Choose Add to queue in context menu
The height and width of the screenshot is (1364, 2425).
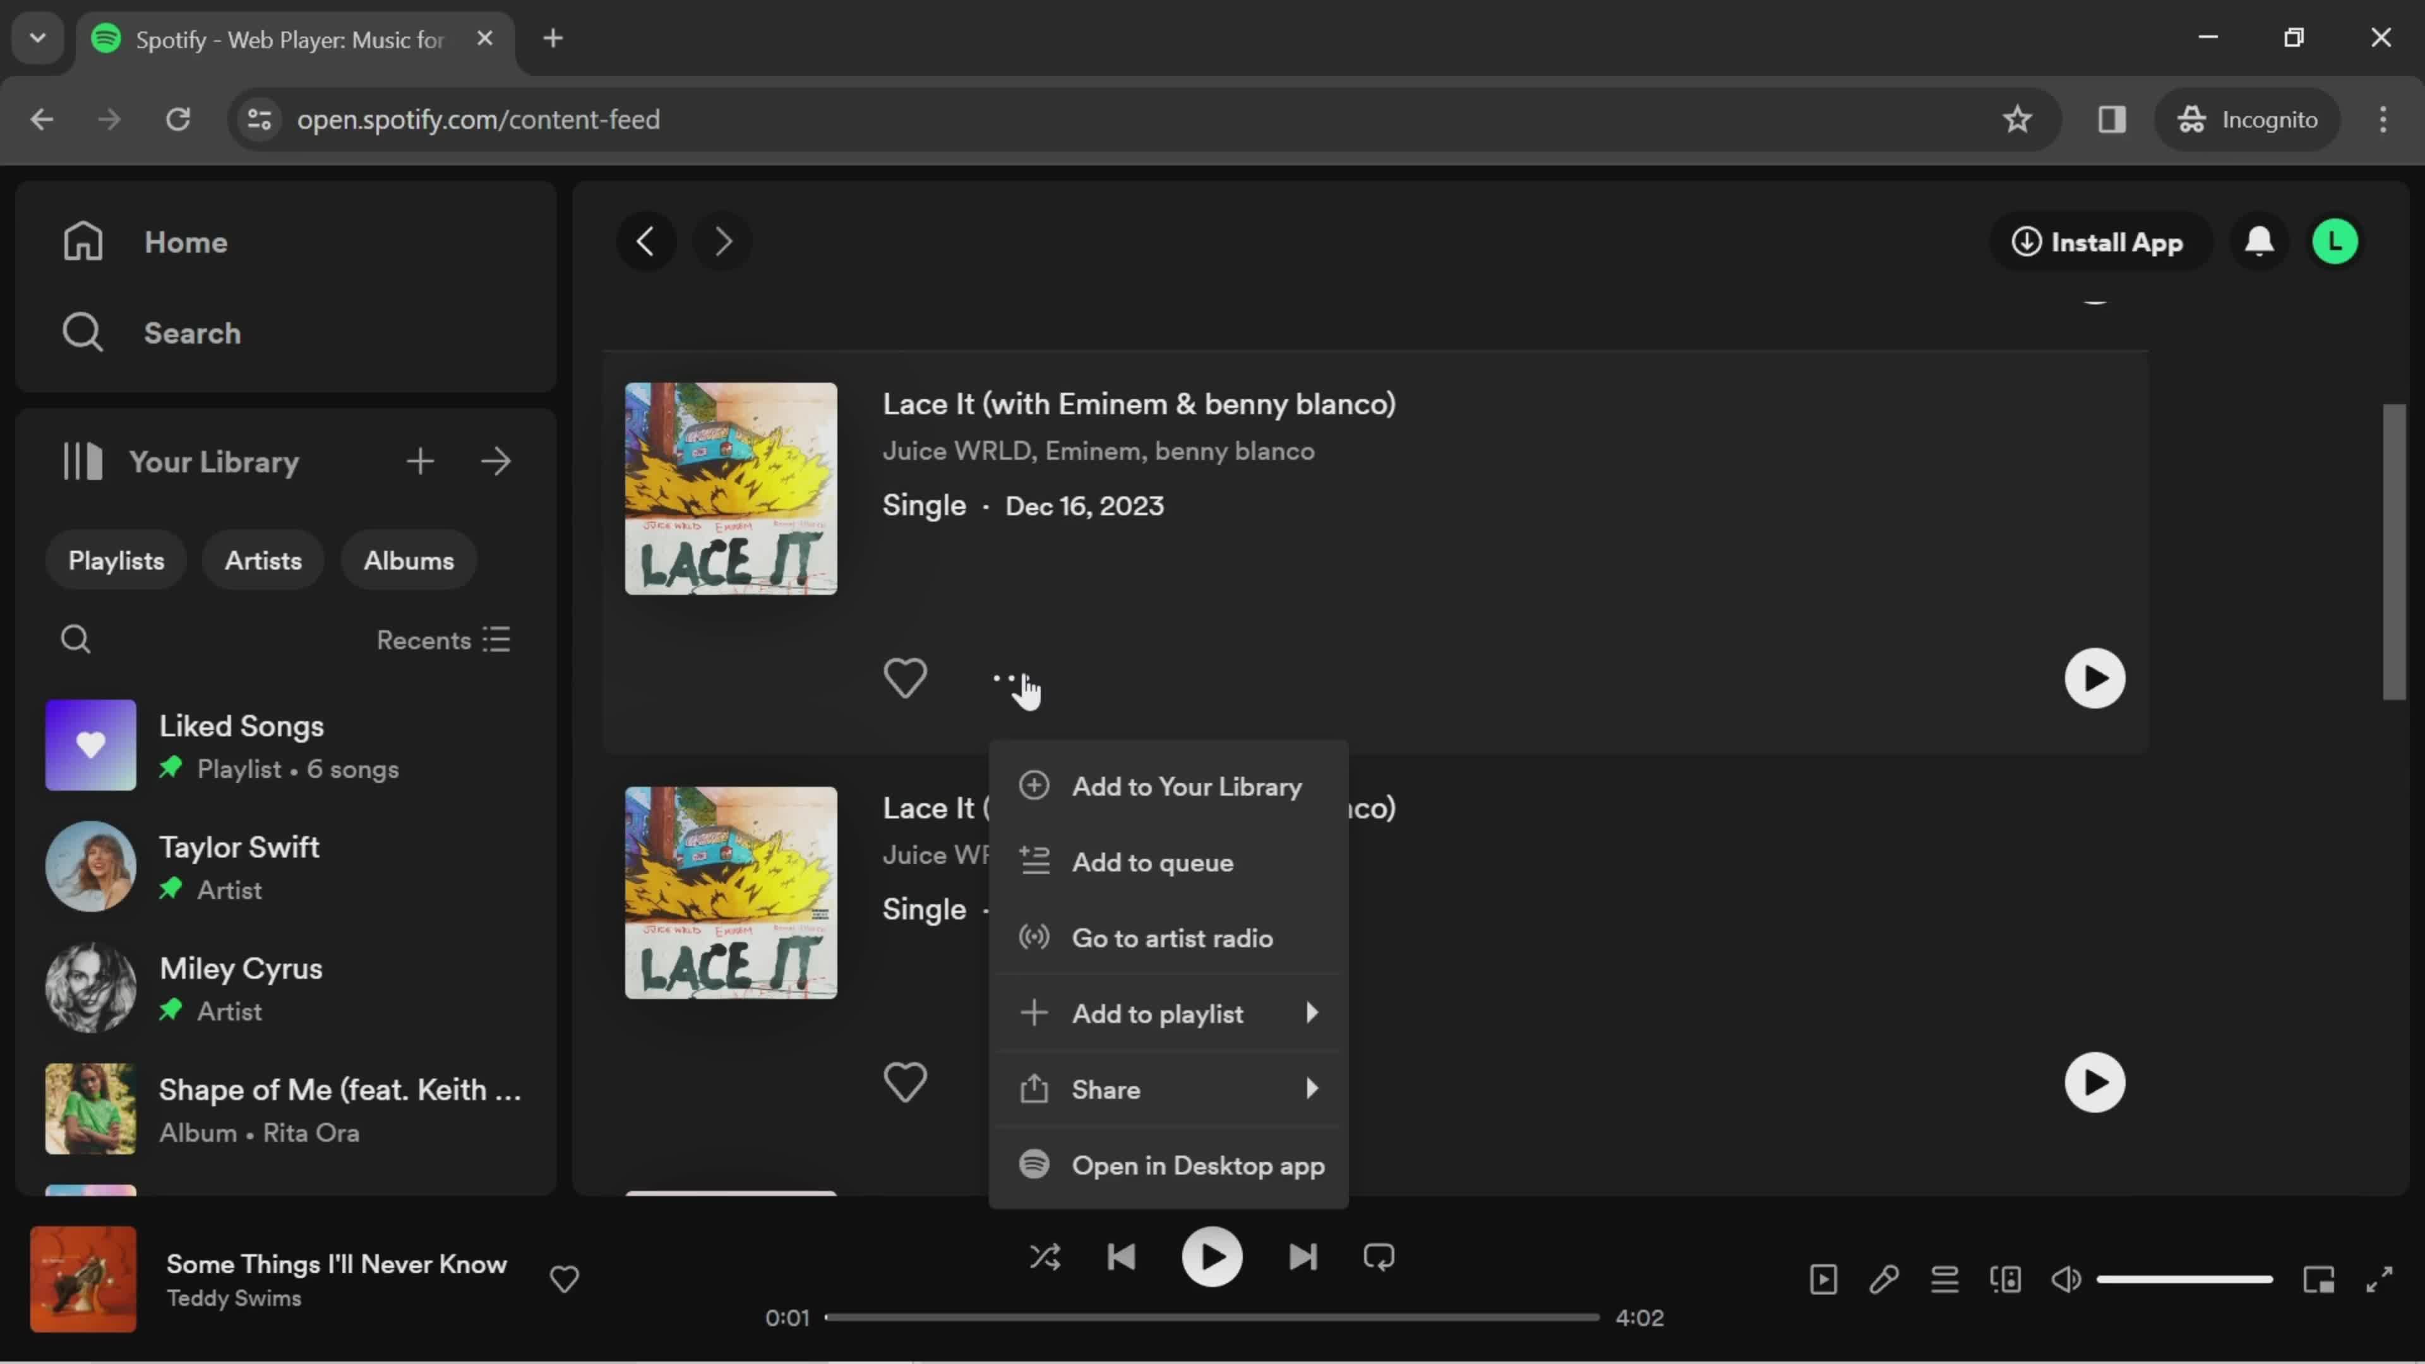[x=1168, y=861]
